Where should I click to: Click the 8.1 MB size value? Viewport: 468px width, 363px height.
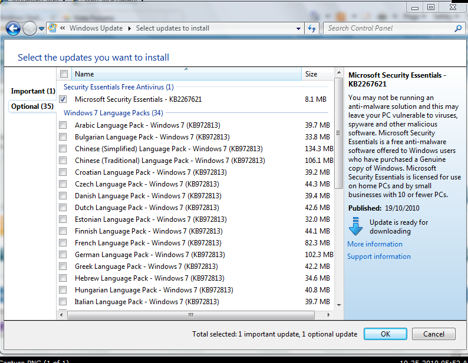point(315,99)
